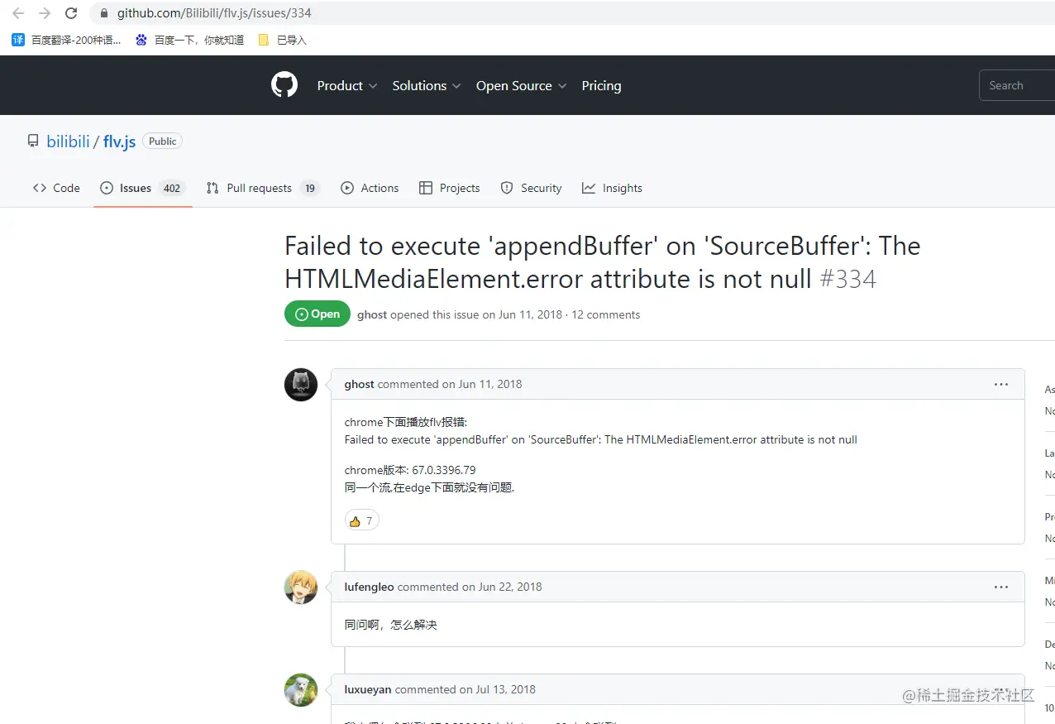Viewport: 1055px width, 724px height.
Task: Click the GitHub Octocat logo
Action: pos(284,85)
